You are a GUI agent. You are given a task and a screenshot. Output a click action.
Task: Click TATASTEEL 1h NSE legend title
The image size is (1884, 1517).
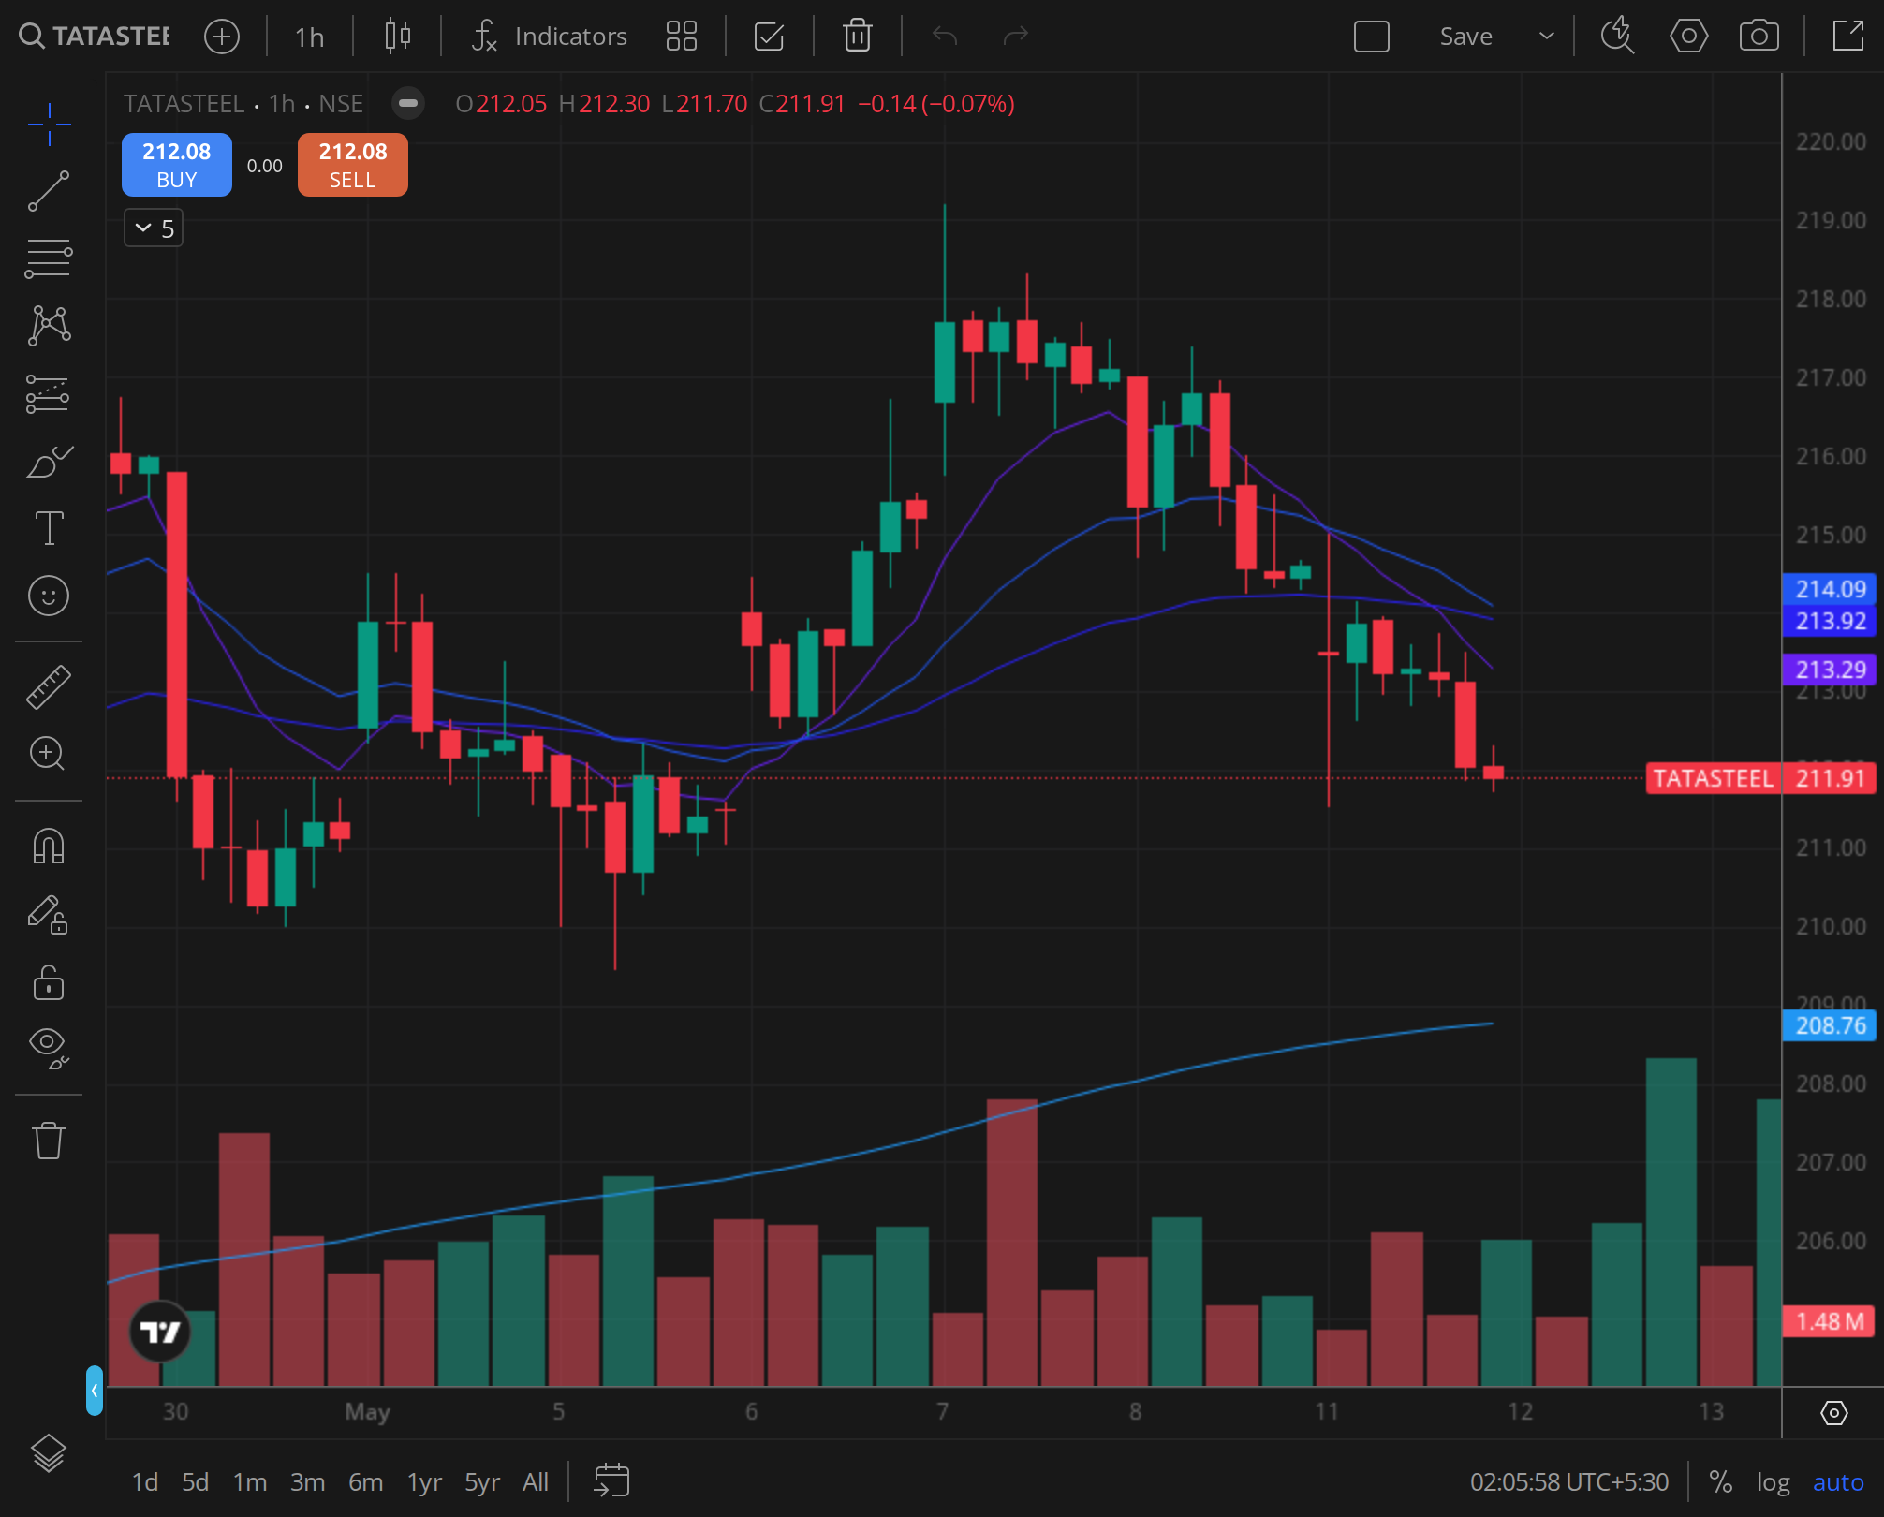(x=243, y=103)
